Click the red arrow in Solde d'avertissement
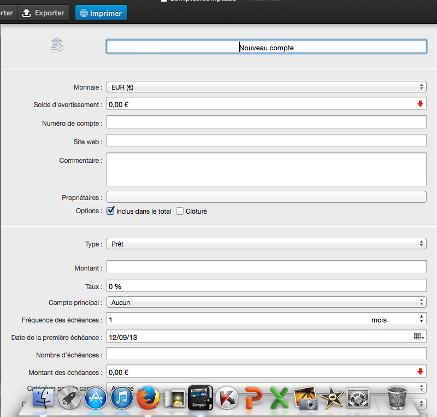Screen dimensions: 437x417 420,104
